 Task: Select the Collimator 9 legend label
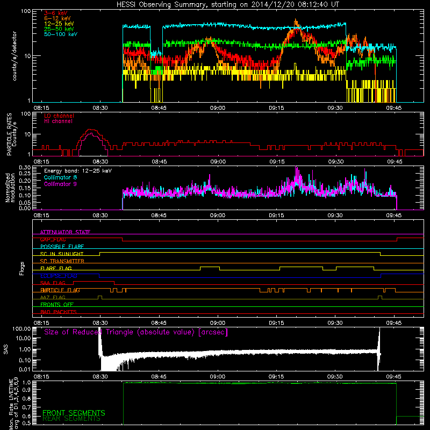pyautogui.click(x=60, y=184)
